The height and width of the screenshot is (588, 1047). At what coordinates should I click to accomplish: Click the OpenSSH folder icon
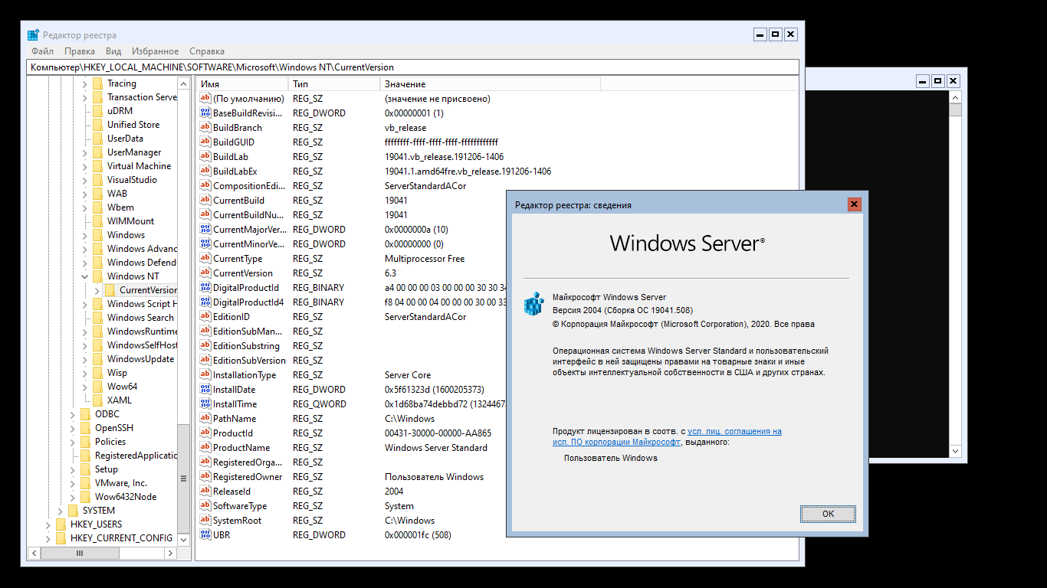click(x=85, y=428)
